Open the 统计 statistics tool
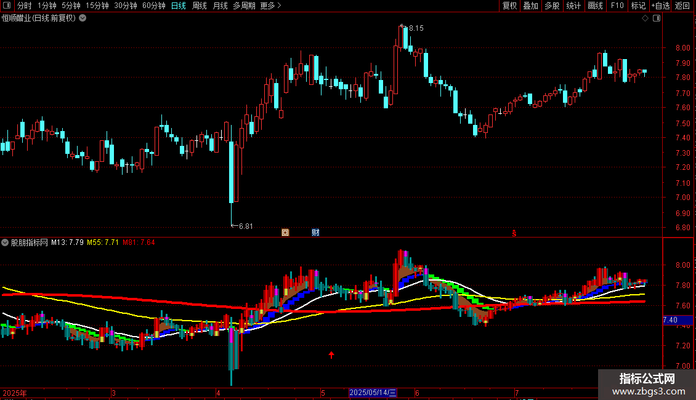 [x=573, y=6]
